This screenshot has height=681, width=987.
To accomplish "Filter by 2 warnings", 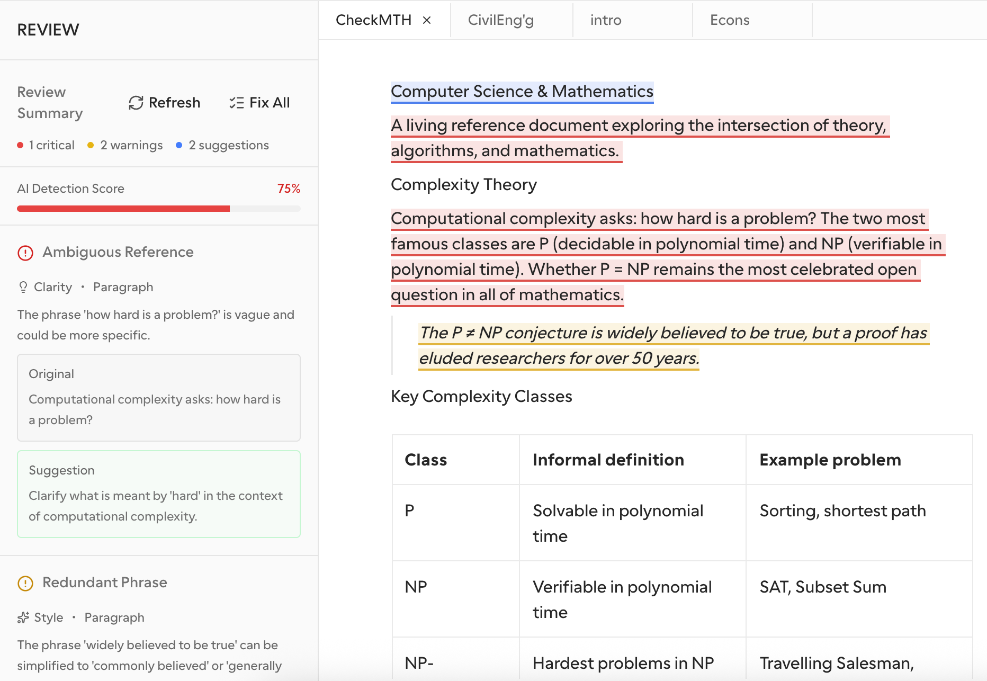I will point(125,145).
